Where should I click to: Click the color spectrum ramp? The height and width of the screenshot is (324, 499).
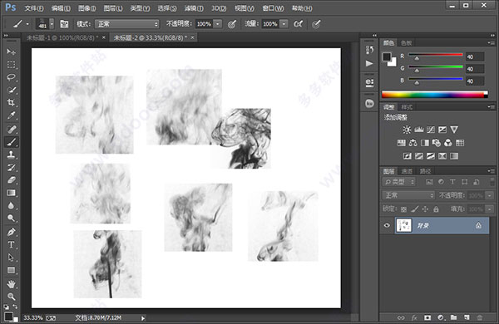pyautogui.click(x=434, y=95)
